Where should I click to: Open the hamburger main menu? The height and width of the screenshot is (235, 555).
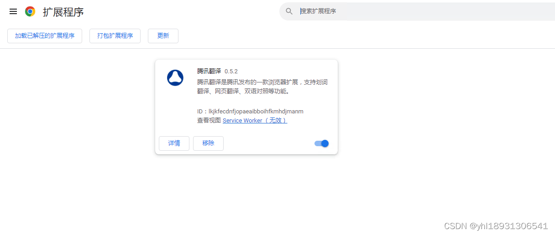(x=13, y=11)
